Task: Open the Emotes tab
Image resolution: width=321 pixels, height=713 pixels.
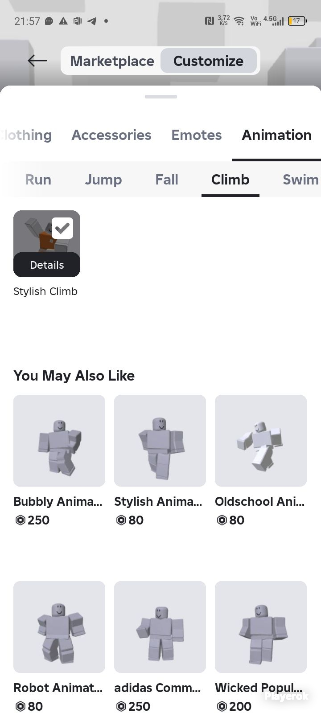Action: pyautogui.click(x=197, y=135)
